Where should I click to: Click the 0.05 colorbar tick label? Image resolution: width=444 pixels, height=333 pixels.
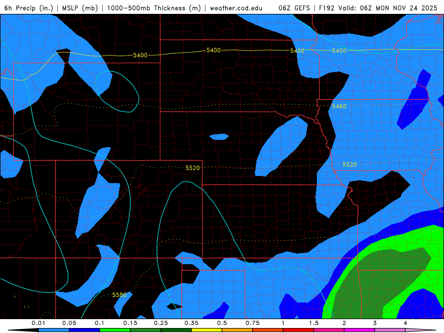(x=69, y=323)
